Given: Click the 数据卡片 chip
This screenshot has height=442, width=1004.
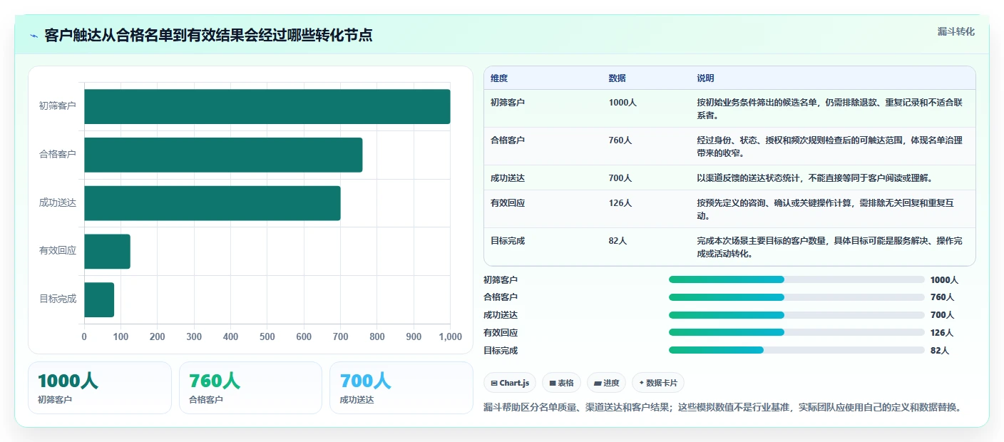Looking at the screenshot, I should tap(658, 383).
